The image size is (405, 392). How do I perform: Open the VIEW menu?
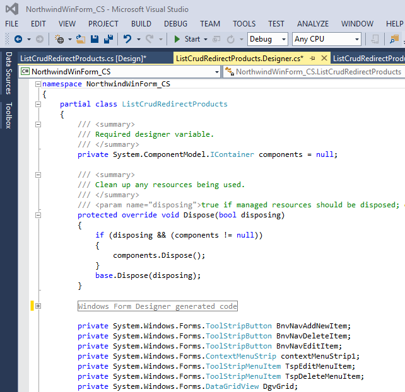pyautogui.click(x=67, y=24)
